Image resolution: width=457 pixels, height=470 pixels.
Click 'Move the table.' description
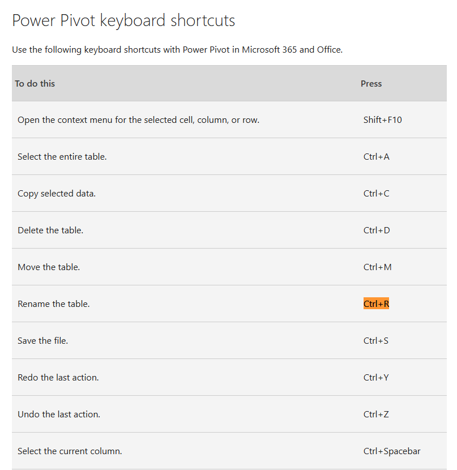tap(49, 267)
